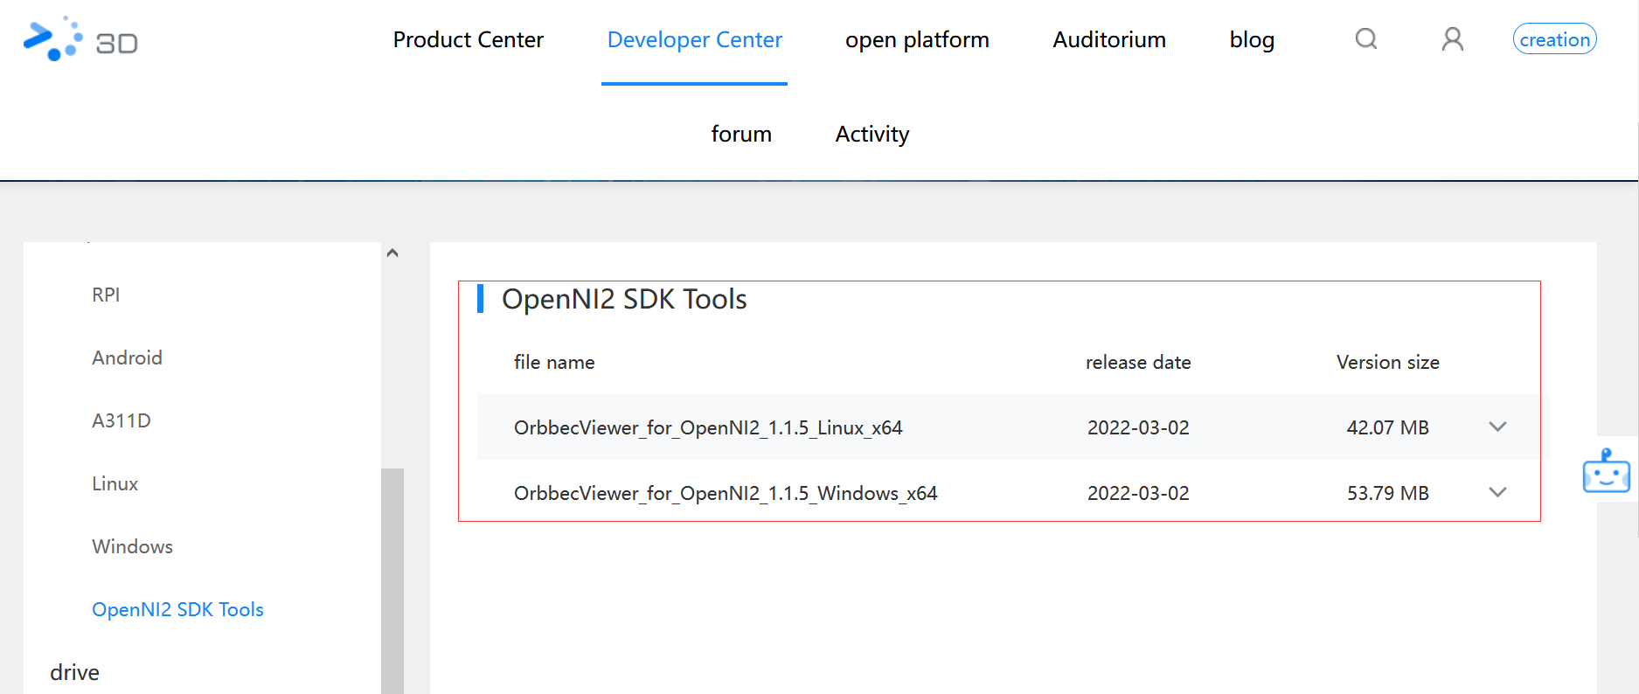Viewport: 1639px width, 694px height.
Task: Select A311D in the sidebar
Action: [122, 420]
